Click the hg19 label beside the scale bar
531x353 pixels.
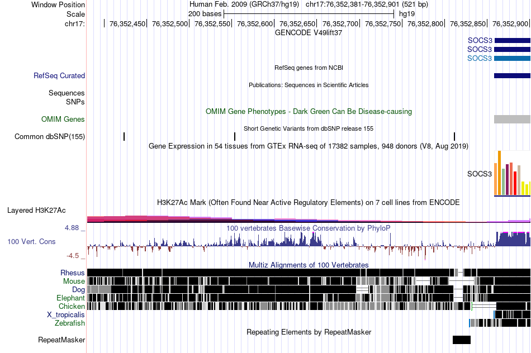pyautogui.click(x=407, y=14)
